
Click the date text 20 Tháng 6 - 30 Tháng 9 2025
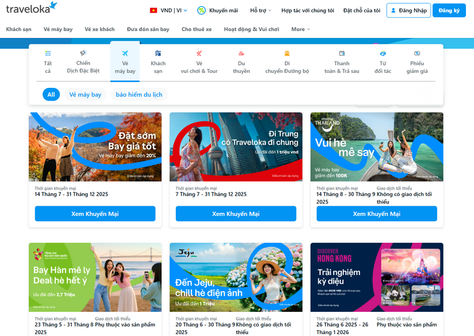[205, 329]
